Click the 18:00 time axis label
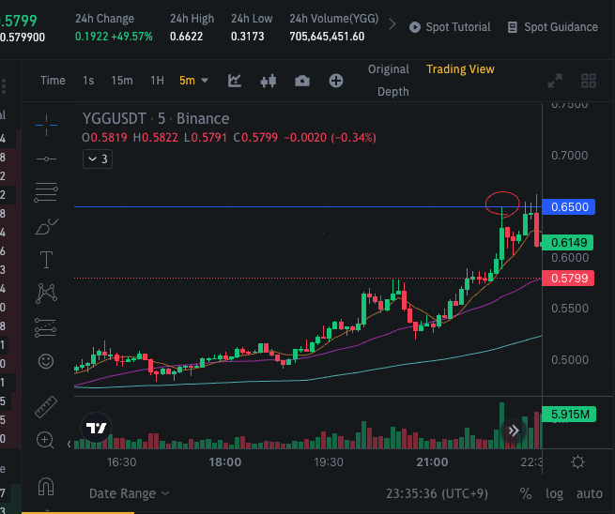The image size is (615, 514). click(224, 461)
